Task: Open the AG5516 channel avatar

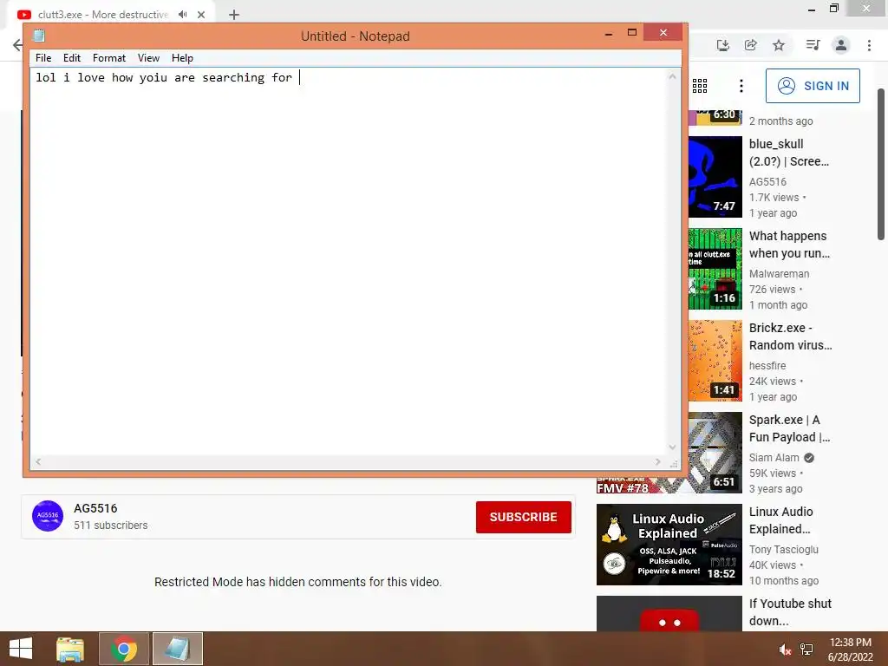Action: (48, 516)
